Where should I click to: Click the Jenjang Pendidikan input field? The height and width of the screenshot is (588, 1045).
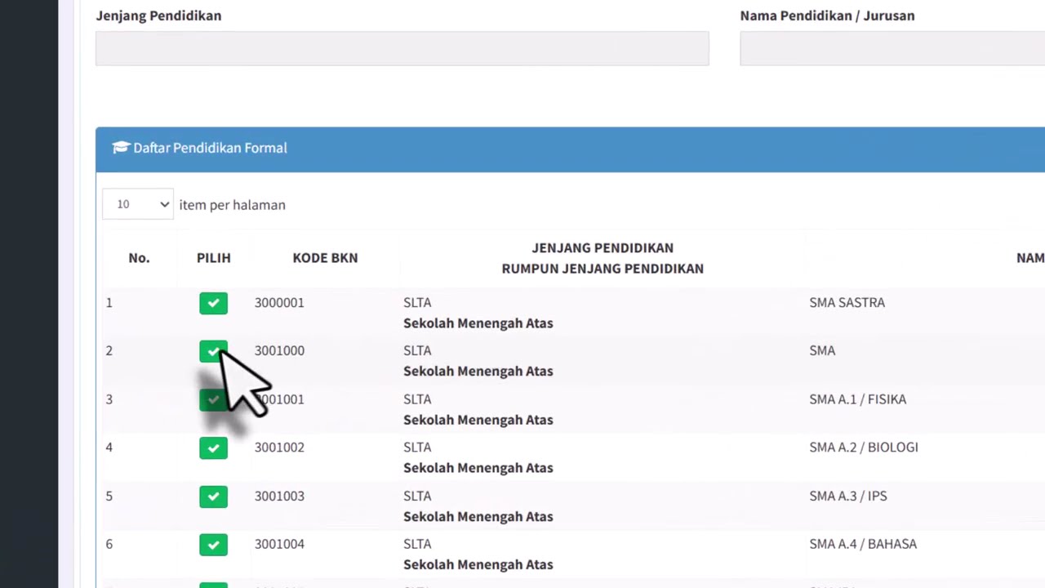(402, 48)
